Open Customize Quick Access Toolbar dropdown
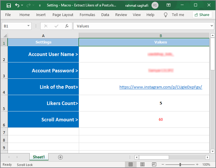The width and height of the screenshot is (216, 168). (x=40, y=6)
